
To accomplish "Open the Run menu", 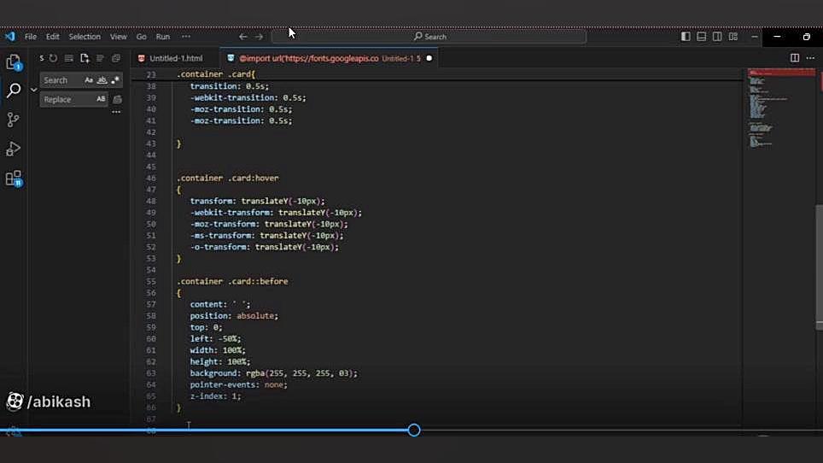I will pyautogui.click(x=163, y=37).
